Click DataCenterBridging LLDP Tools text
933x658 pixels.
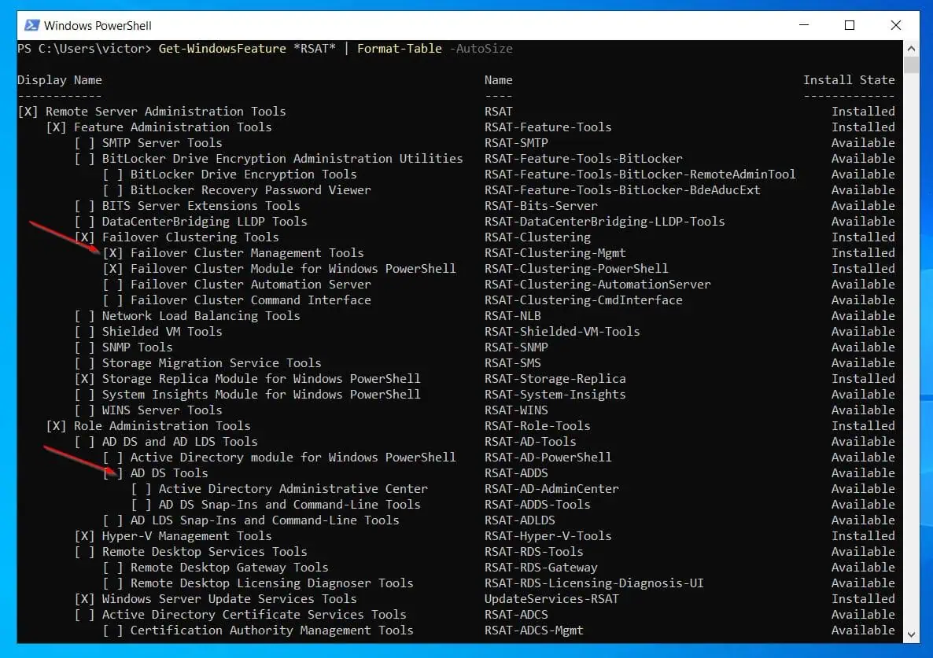[x=204, y=222]
